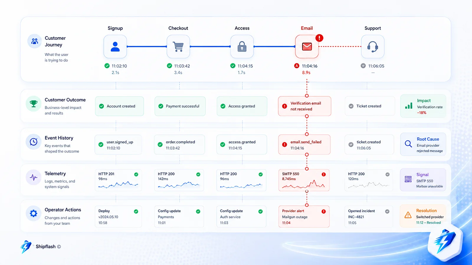472x265 pixels.
Task: Open the Config update Payments card
Action: tap(179, 216)
